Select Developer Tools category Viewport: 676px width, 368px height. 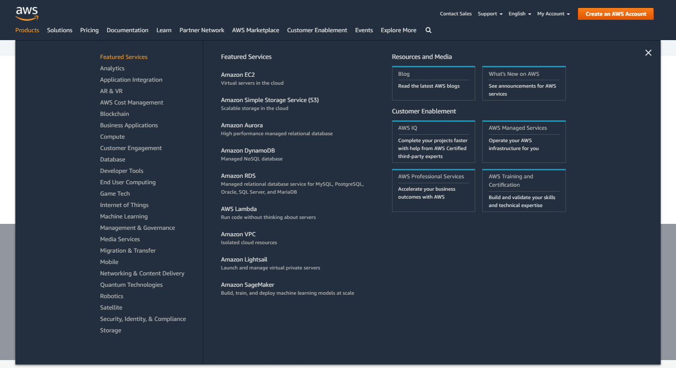122,171
